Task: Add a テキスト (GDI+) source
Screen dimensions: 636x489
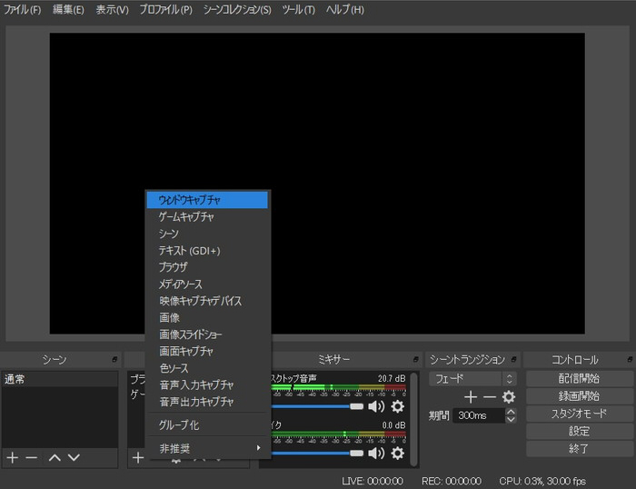Action: [x=207, y=251]
